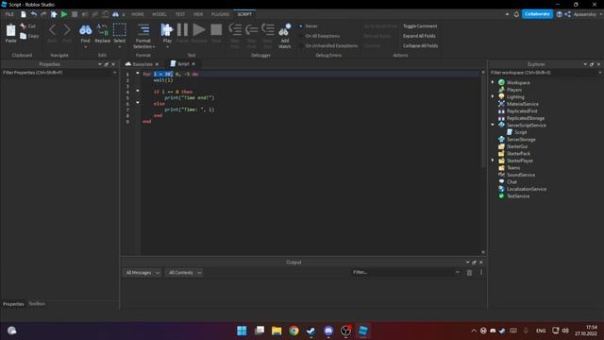Open the Replace tool in ribbon
This screenshot has height=340, width=604.
pos(102,29)
